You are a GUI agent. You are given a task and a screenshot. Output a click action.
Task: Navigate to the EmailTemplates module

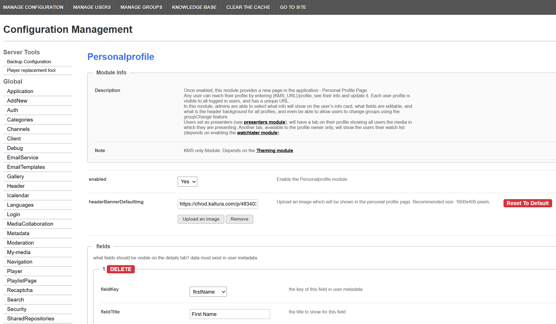click(x=26, y=167)
